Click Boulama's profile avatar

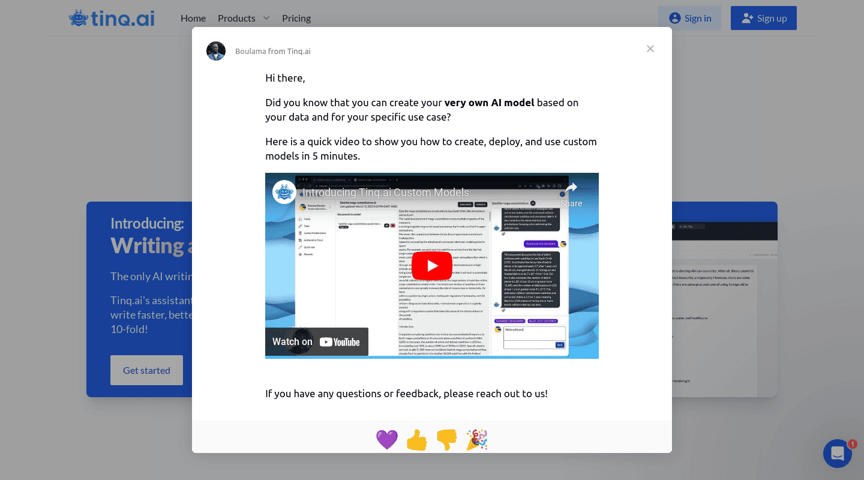point(216,51)
